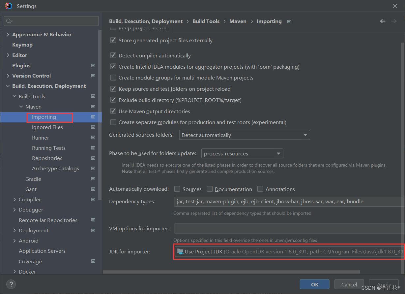Open Archetype Catalogs settings page

coord(55,168)
